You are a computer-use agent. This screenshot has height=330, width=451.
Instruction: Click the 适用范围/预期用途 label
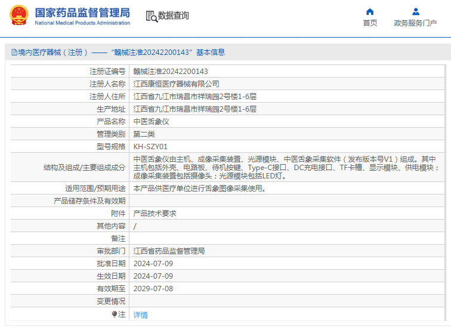click(95, 189)
